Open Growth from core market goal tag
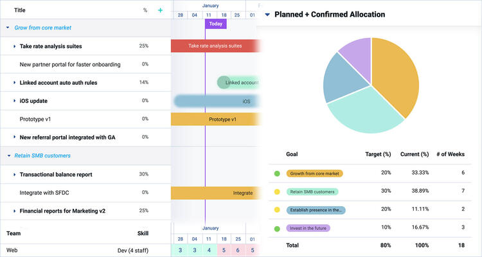Image resolution: width=482 pixels, height=257 pixels. click(x=315, y=173)
